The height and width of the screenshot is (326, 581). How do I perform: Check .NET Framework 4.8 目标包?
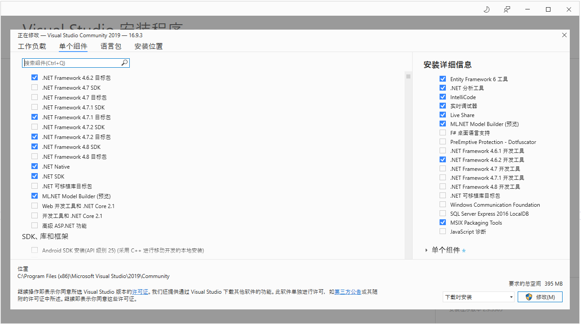point(35,156)
